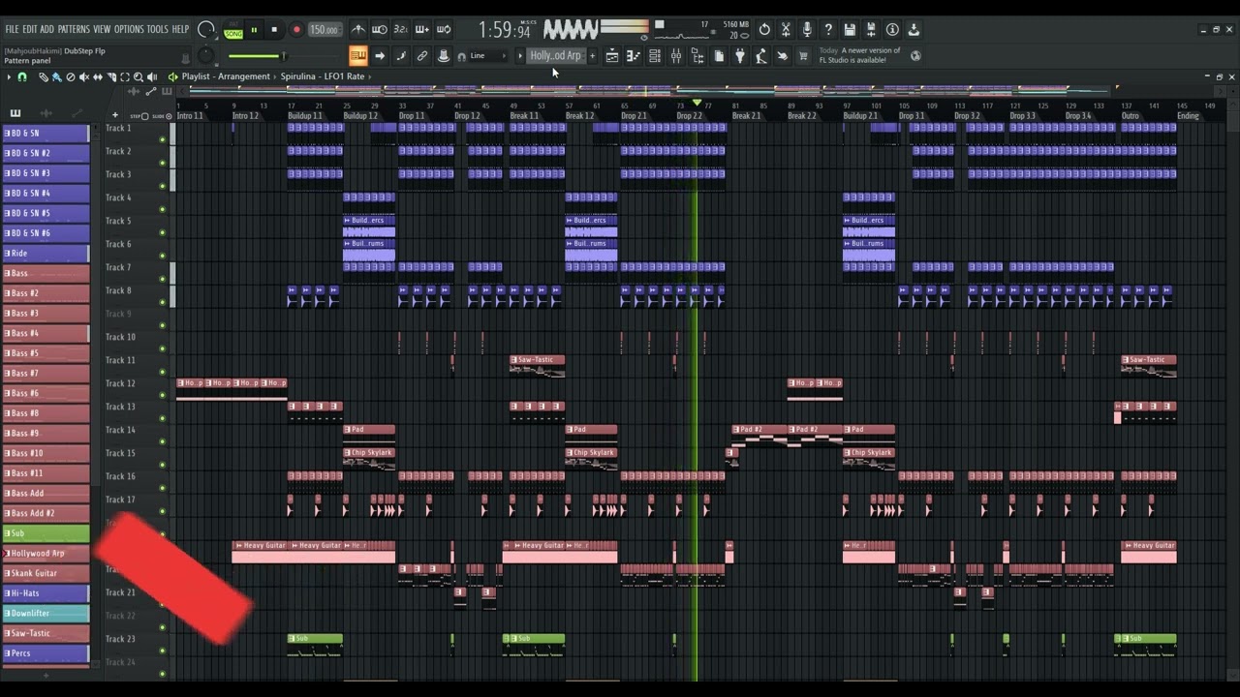Viewport: 1240px width, 697px height.
Task: Open the Playlist view icon
Action: [x=612, y=56]
